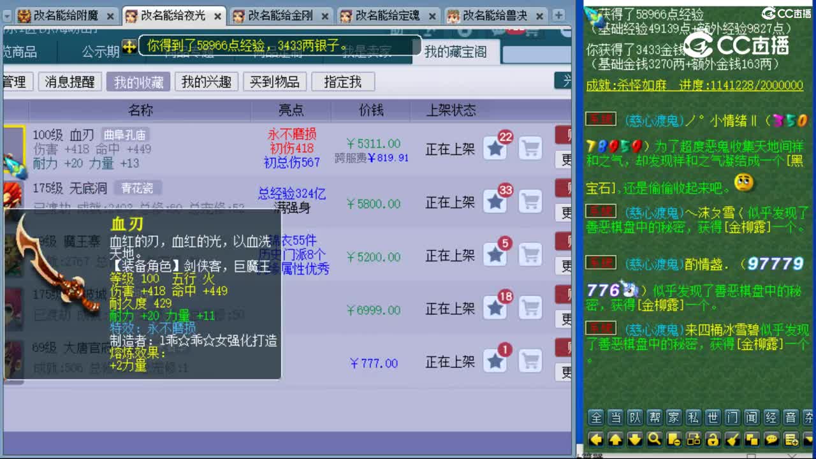Open the 公示期 navigation item
The image size is (816, 459).
click(101, 52)
